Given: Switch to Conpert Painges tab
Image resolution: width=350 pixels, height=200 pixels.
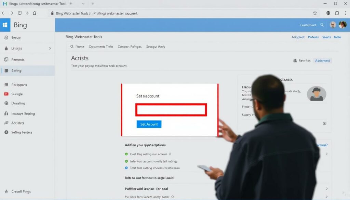Looking at the screenshot, I should tap(130, 46).
